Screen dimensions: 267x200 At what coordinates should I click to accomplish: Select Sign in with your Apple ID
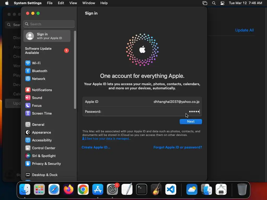point(47,36)
